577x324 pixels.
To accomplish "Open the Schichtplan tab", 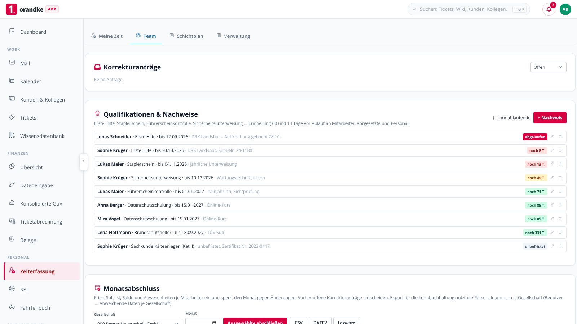I will [186, 36].
